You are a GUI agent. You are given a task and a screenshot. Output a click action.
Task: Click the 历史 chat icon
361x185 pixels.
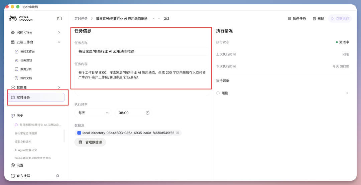(13, 116)
